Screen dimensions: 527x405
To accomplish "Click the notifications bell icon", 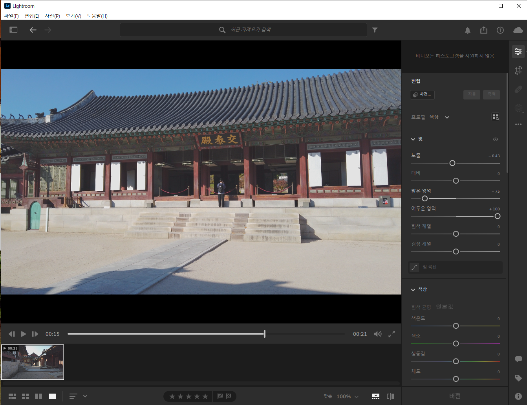I will coord(468,30).
